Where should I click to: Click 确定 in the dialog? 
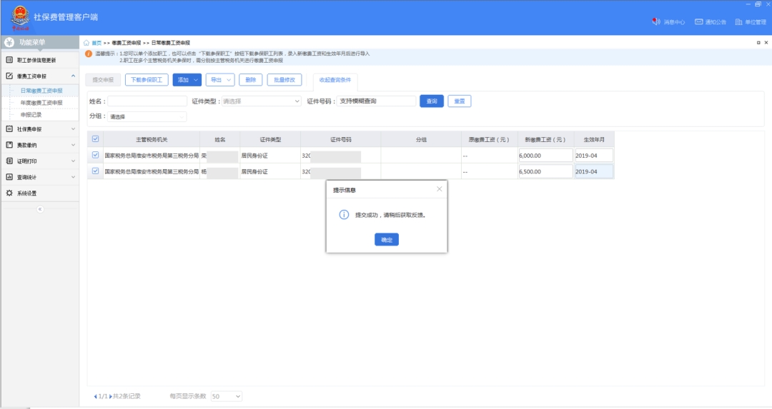pos(386,240)
